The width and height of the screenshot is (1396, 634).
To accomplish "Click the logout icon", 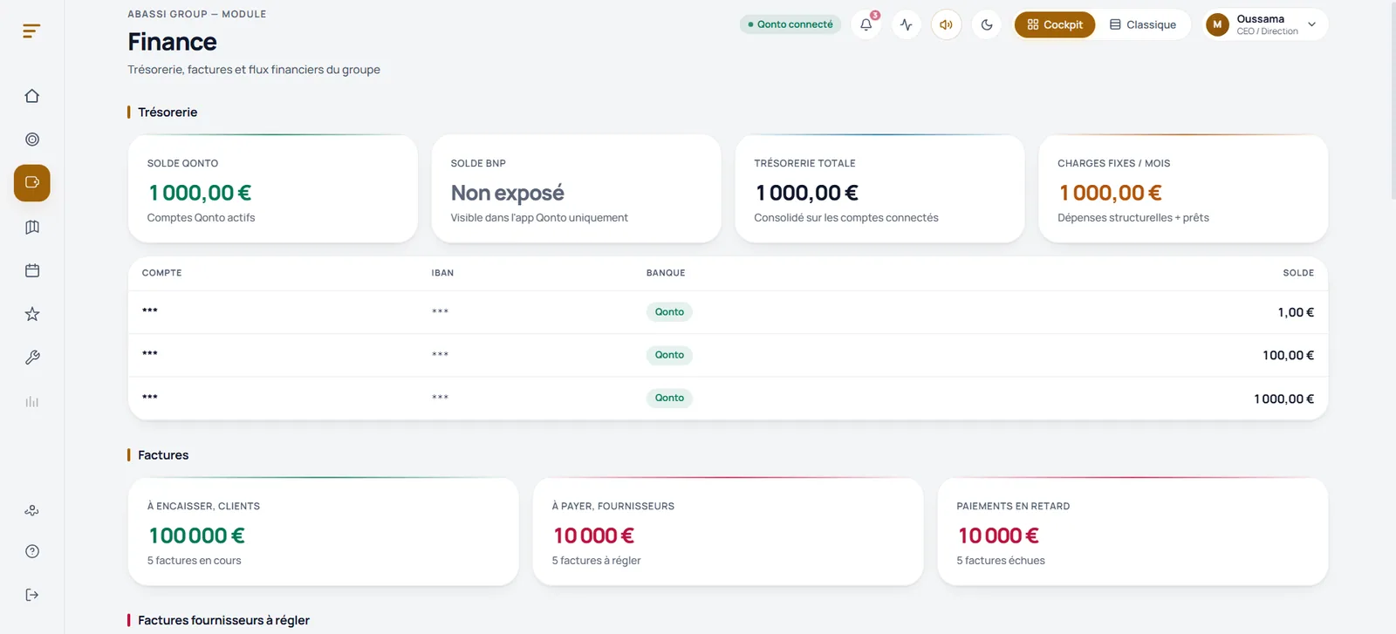I will [x=32, y=595].
